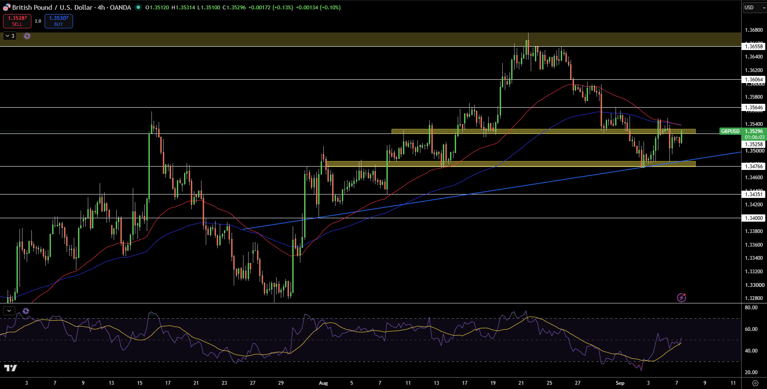Viewport: 767px width, 389px height.
Task: Click the pink lightning bolt icon
Action: 681,297
